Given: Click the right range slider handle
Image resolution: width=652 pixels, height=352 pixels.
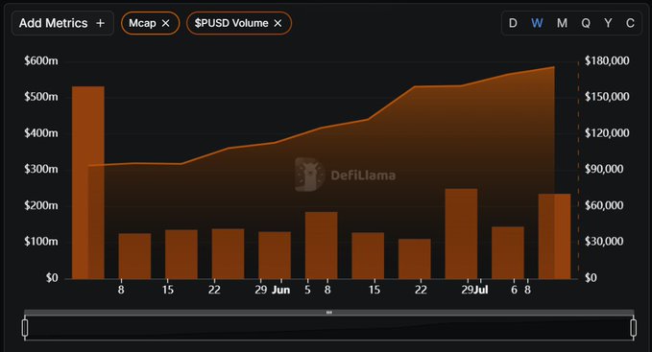Looking at the screenshot, I should pos(634,327).
